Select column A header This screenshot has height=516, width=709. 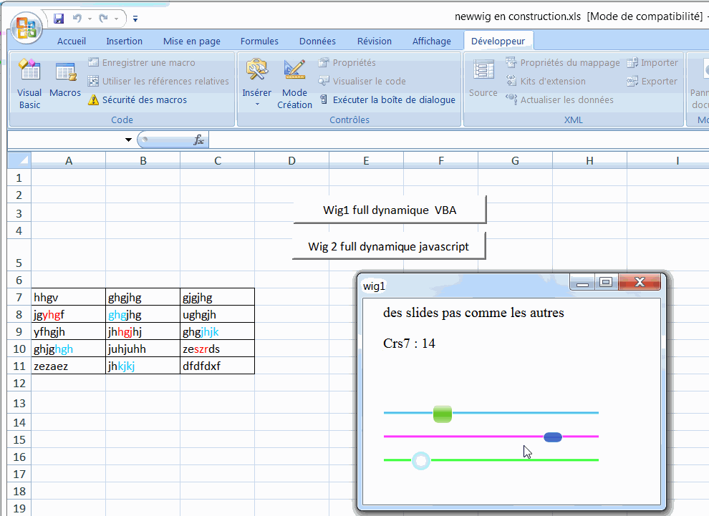[x=68, y=161]
